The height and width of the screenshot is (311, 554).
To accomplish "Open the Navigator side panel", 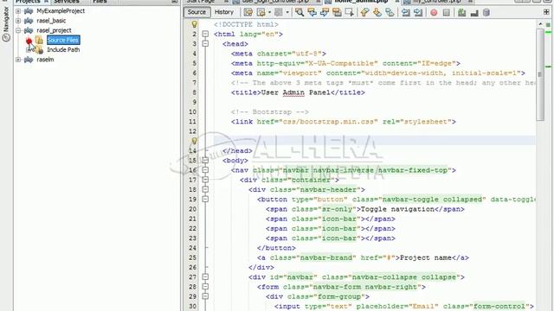I will [x=6, y=25].
